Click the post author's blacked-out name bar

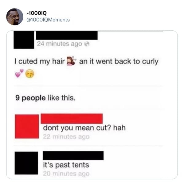point(67,35)
